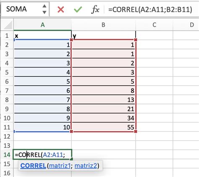
Task: Select the matriz1 argument in tooltip
Action: click(x=60, y=166)
